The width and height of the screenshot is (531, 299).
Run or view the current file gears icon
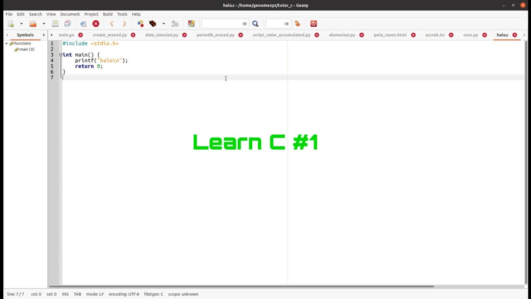175,24
